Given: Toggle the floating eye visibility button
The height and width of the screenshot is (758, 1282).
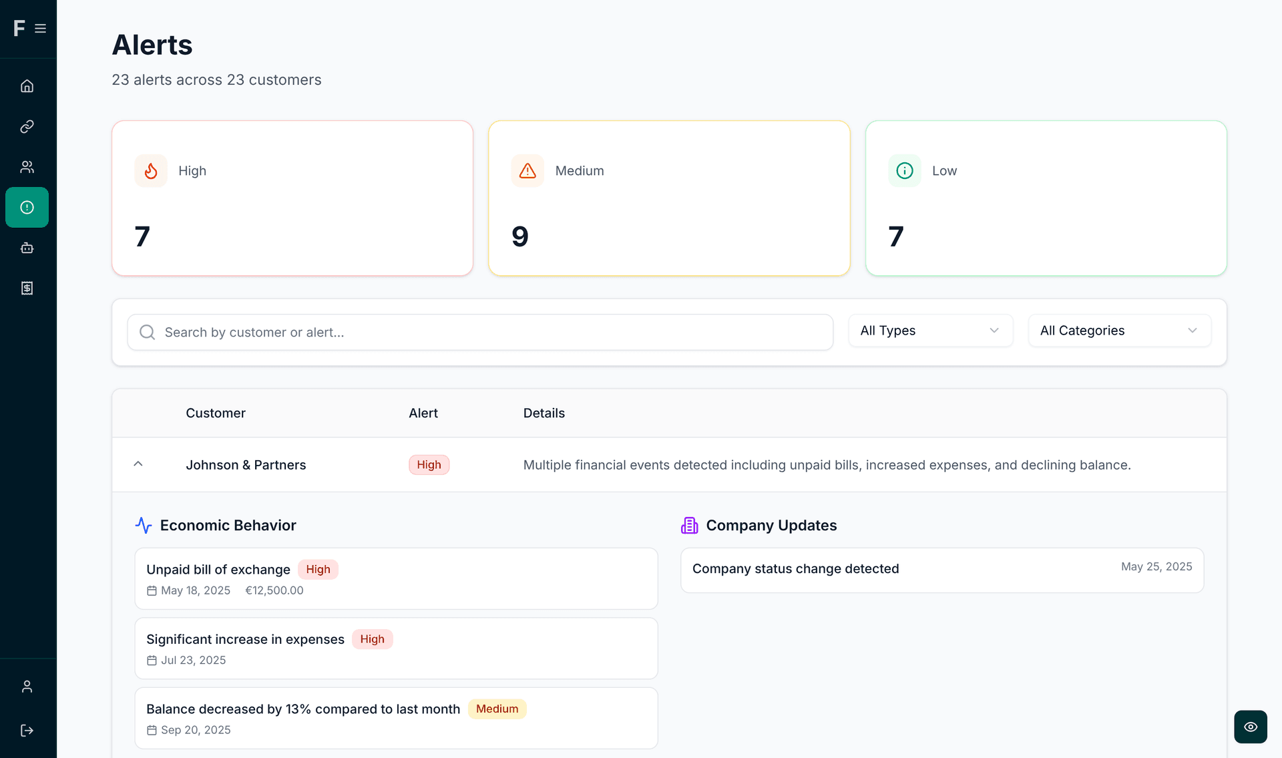Looking at the screenshot, I should 1251,727.
